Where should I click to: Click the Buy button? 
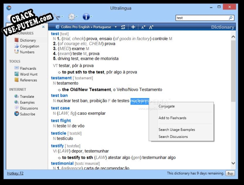click(230, 173)
